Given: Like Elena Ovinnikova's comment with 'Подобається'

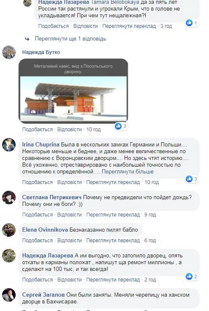Looking at the screenshot, I should pos(37,241).
